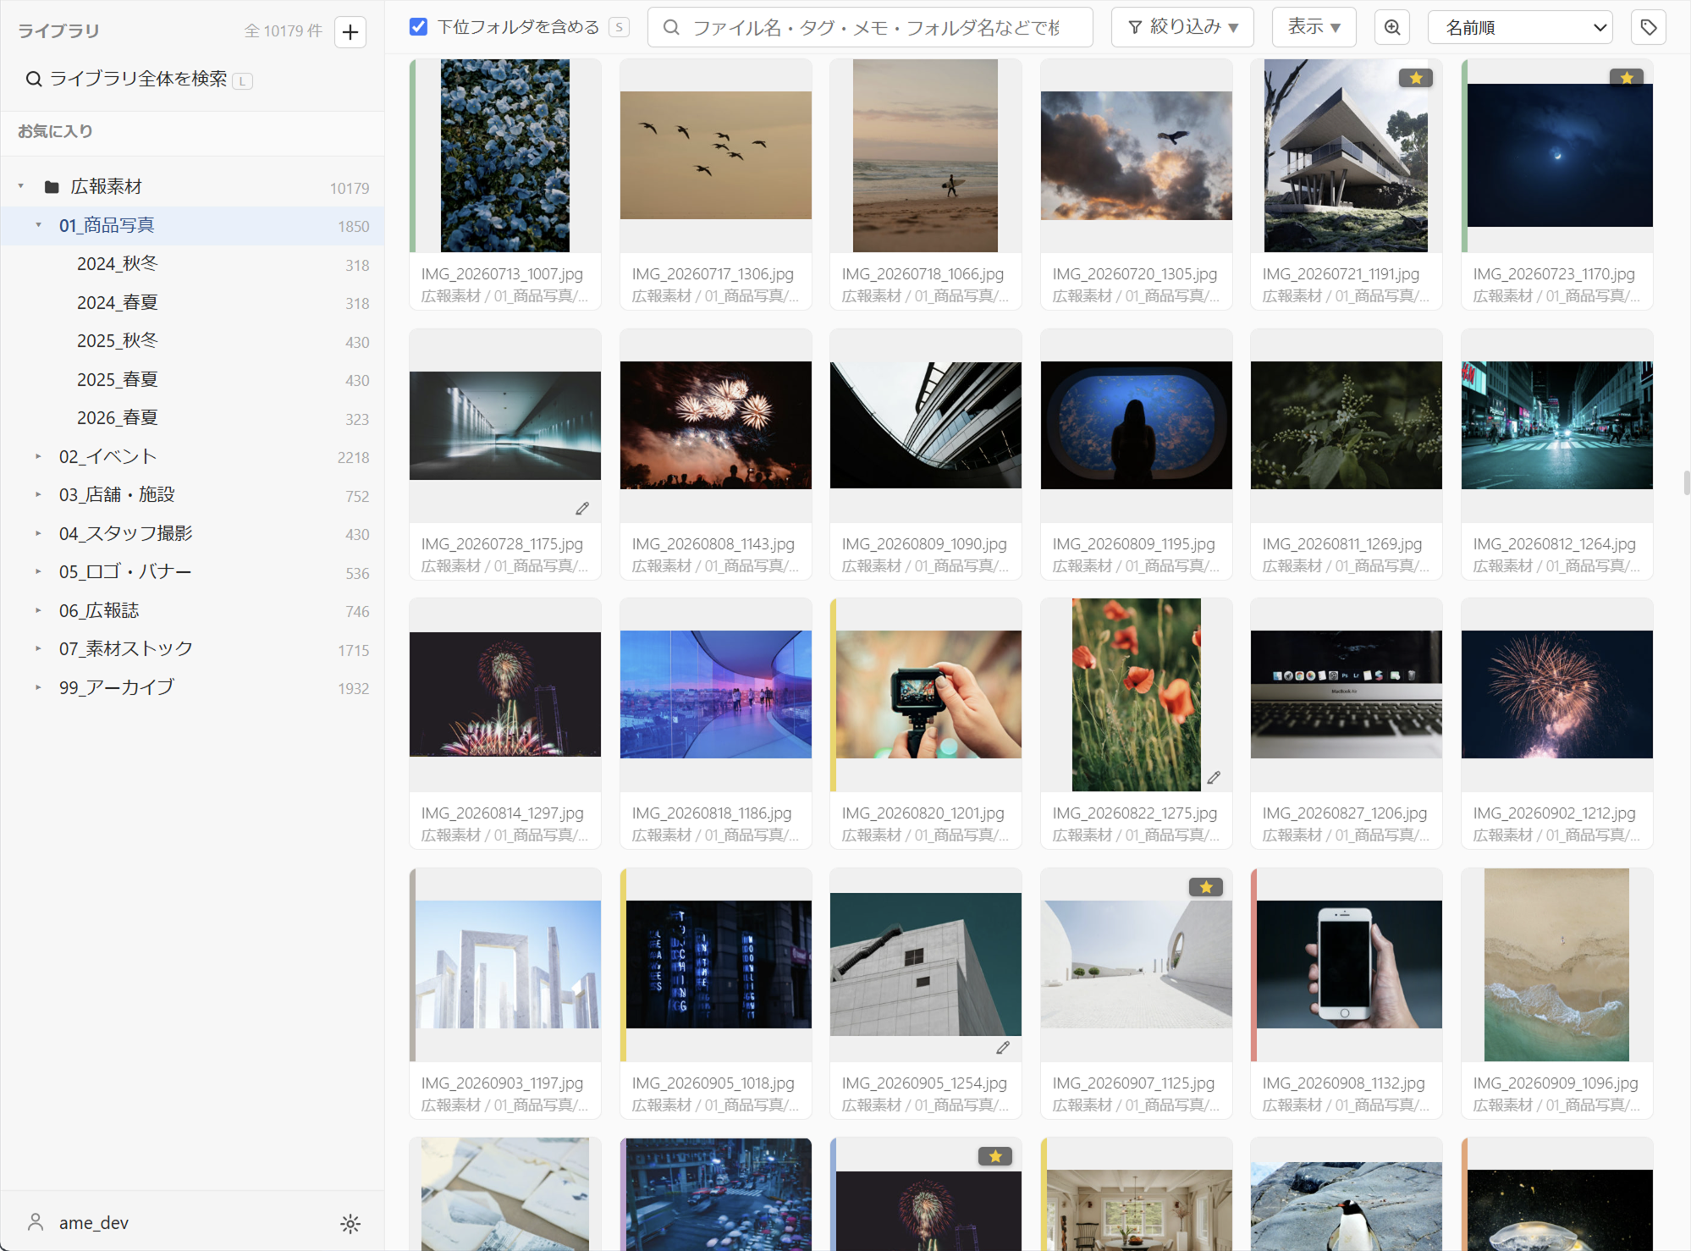Screen dimensions: 1691x1251
Task: Open the 名前順 sort dropdown
Action: point(1519,28)
